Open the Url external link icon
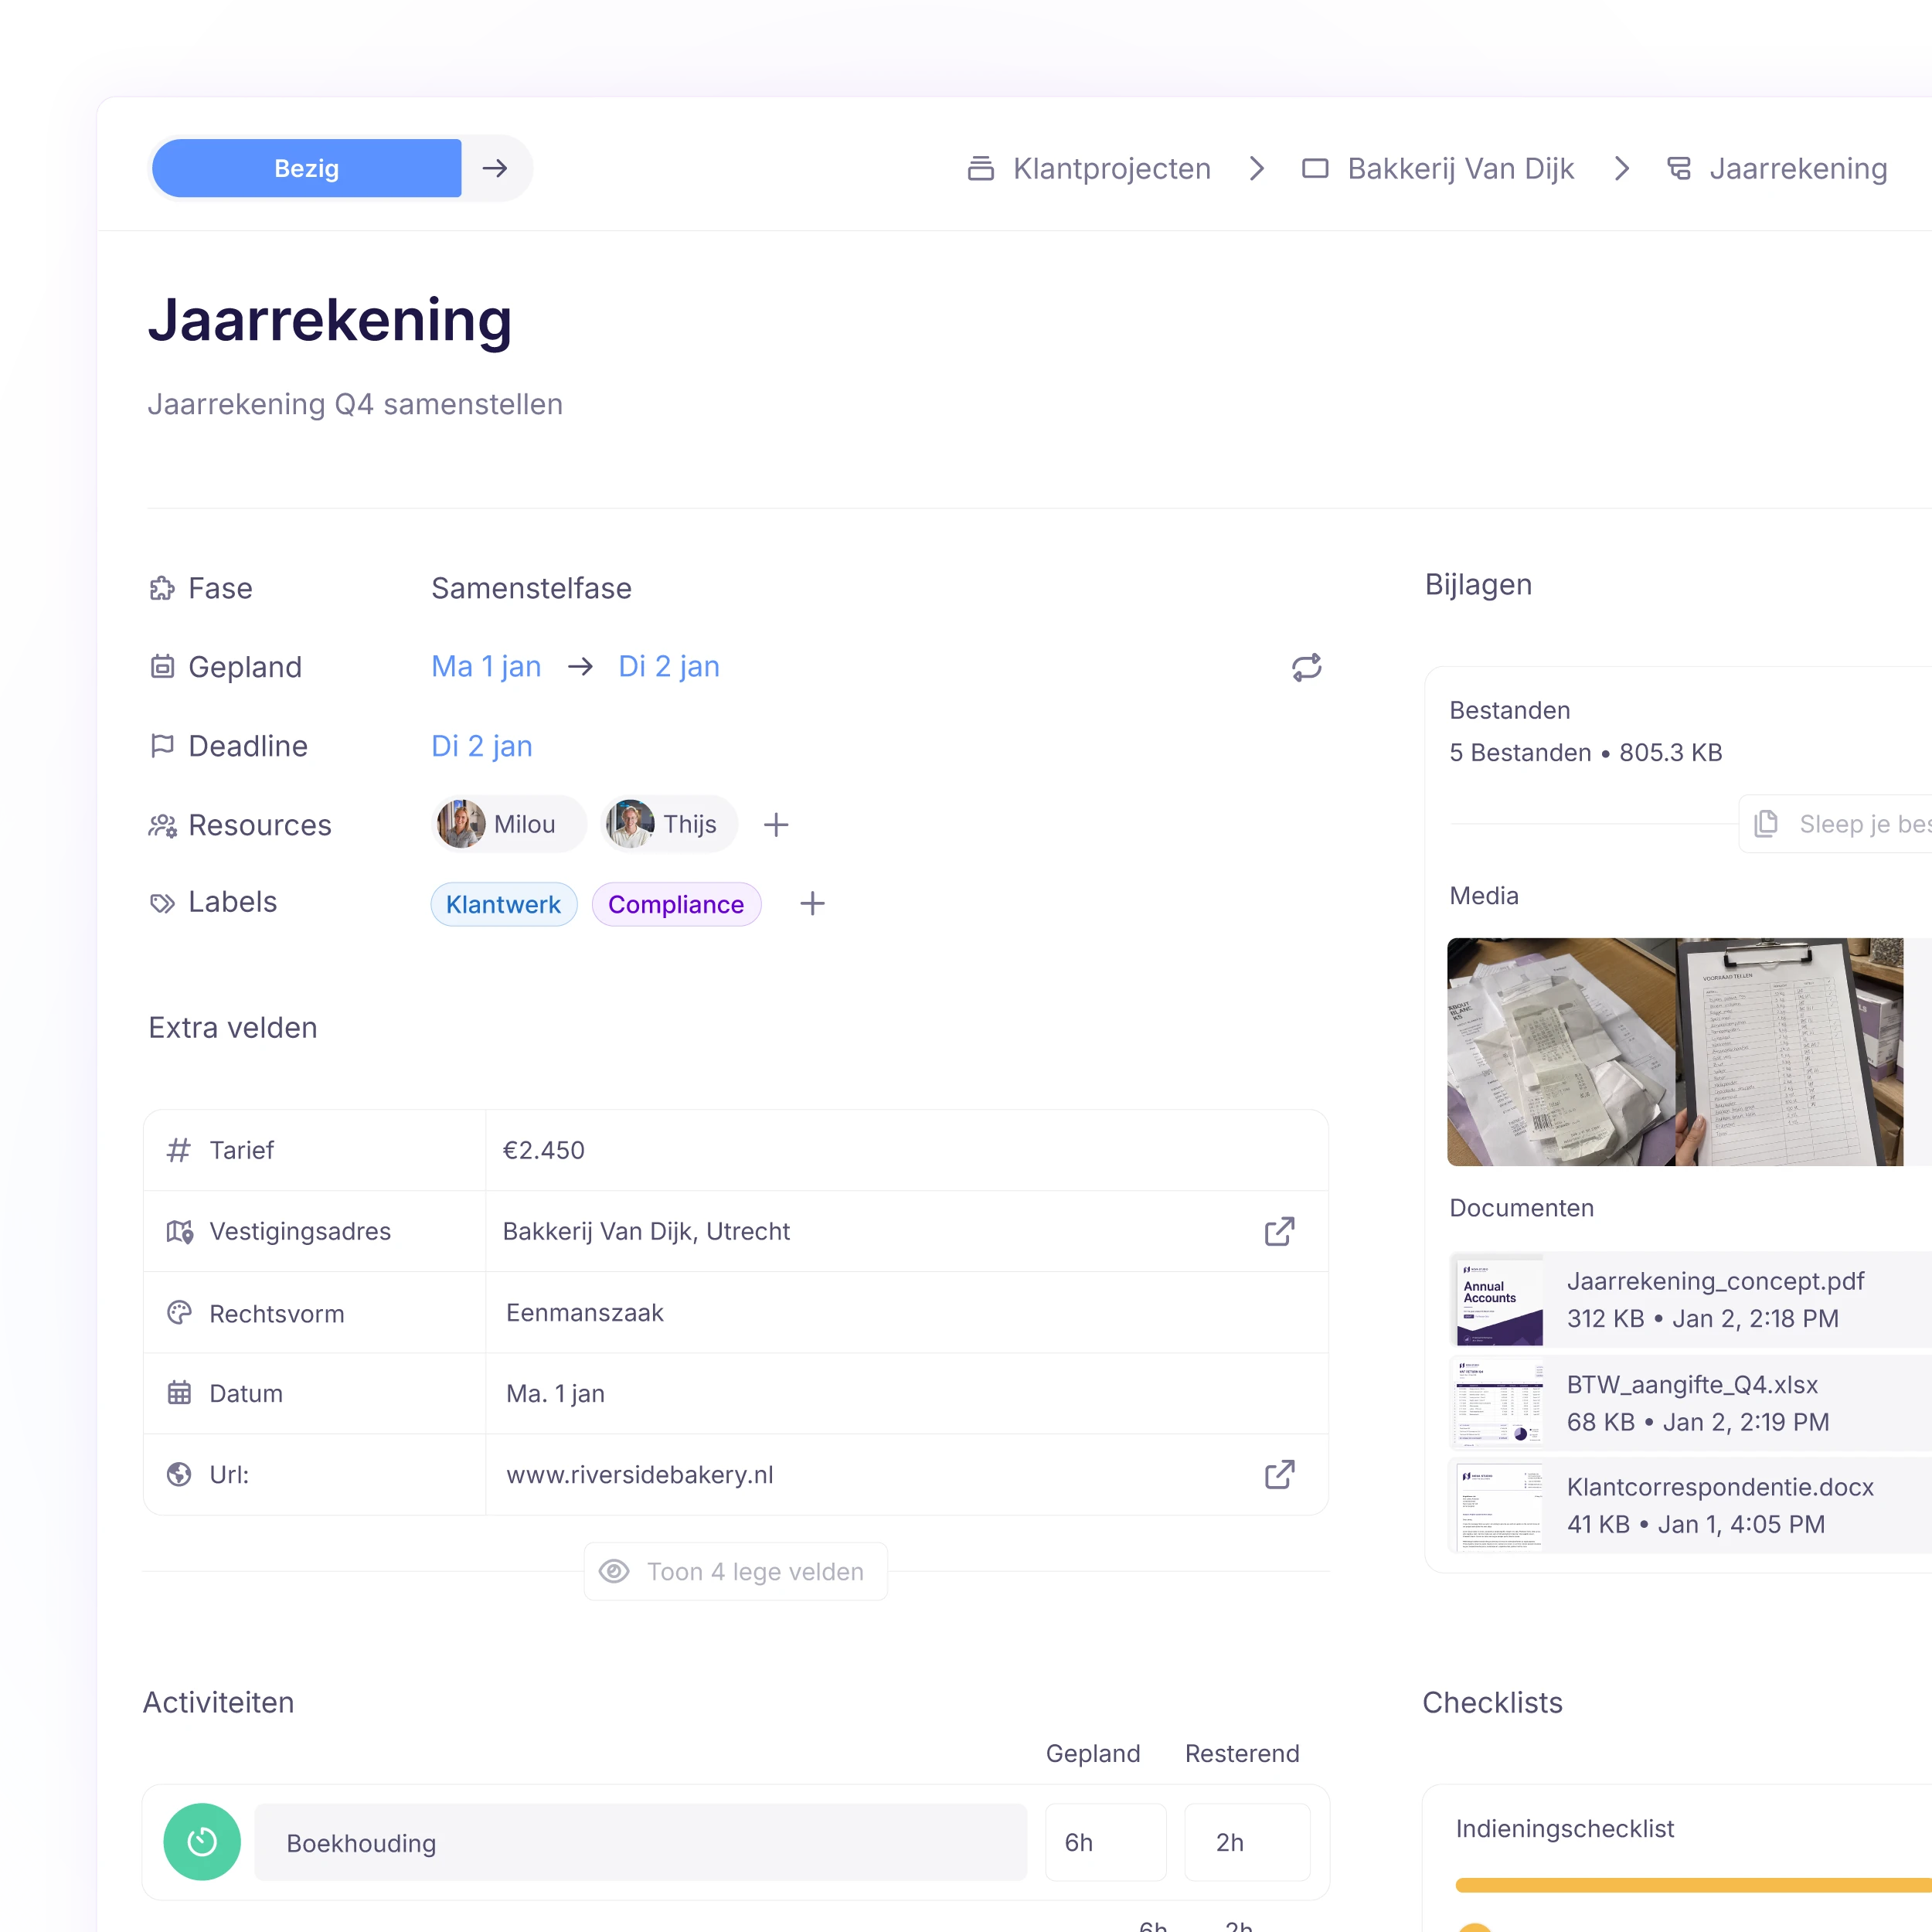1932x1932 pixels. (1280, 1474)
